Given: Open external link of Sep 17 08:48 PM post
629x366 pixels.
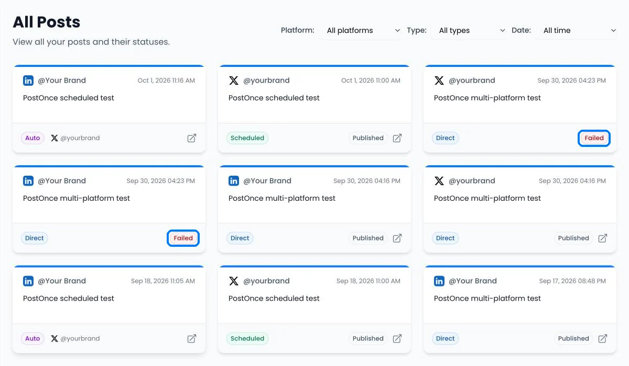Looking at the screenshot, I should 603,339.
